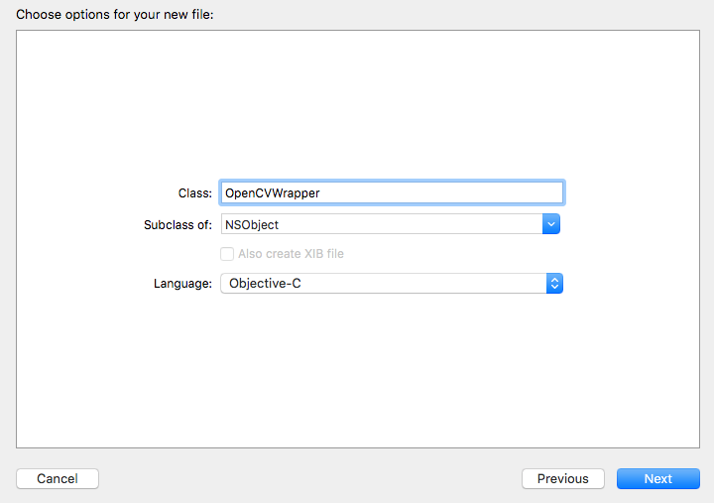714x503 pixels.
Task: Click blank area of the options panel
Action: click(x=357, y=99)
